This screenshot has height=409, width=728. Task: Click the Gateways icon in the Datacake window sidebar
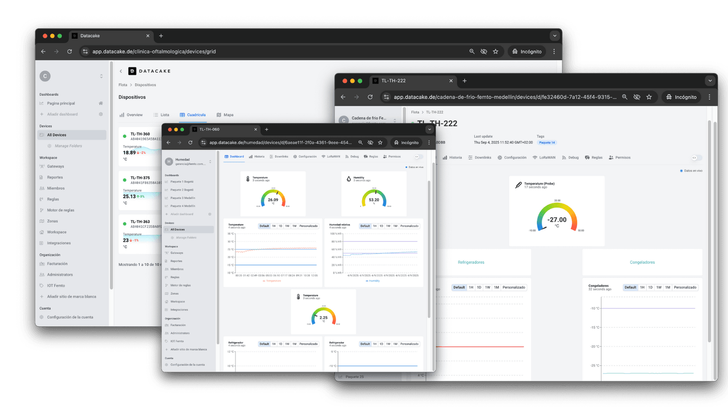[42, 166]
